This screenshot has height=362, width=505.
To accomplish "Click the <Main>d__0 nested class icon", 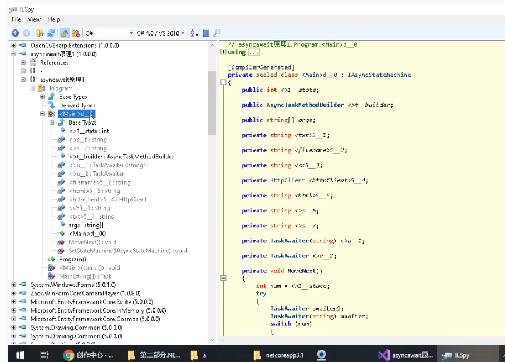I will tap(52, 113).
